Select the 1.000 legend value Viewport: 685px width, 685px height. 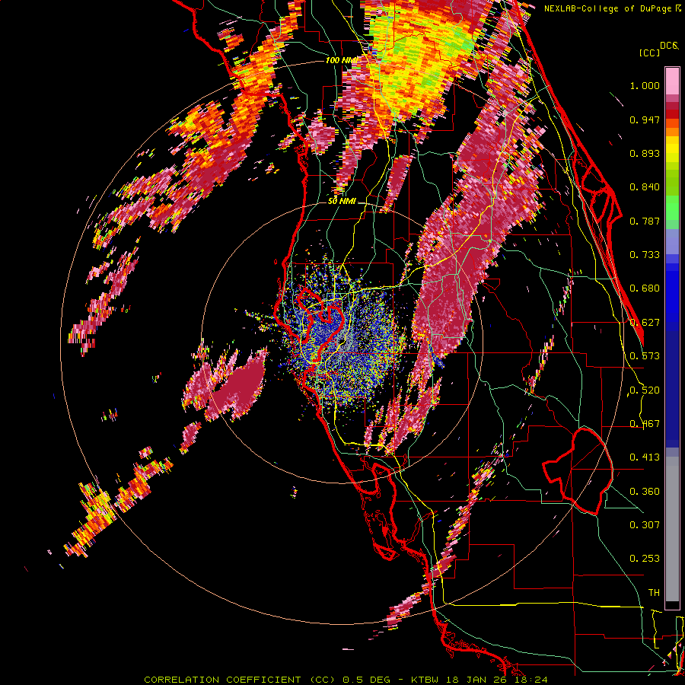pos(645,85)
